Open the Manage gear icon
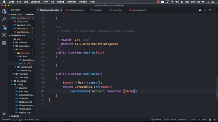Viewport: 218px width, 122px height. [x=4, y=114]
